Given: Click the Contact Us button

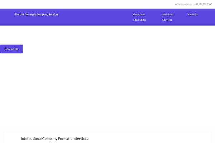Looking at the screenshot, I should [x=11, y=49].
